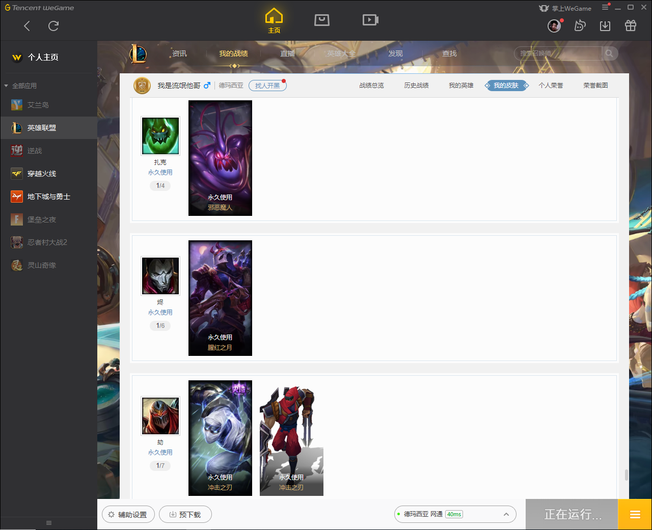Open the top-right hamburger menu
The image size is (652, 530).
coord(605,8)
